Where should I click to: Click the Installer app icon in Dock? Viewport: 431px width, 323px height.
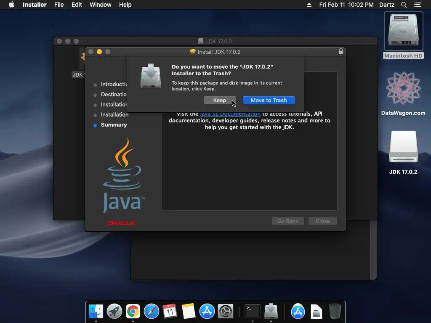[x=271, y=312]
